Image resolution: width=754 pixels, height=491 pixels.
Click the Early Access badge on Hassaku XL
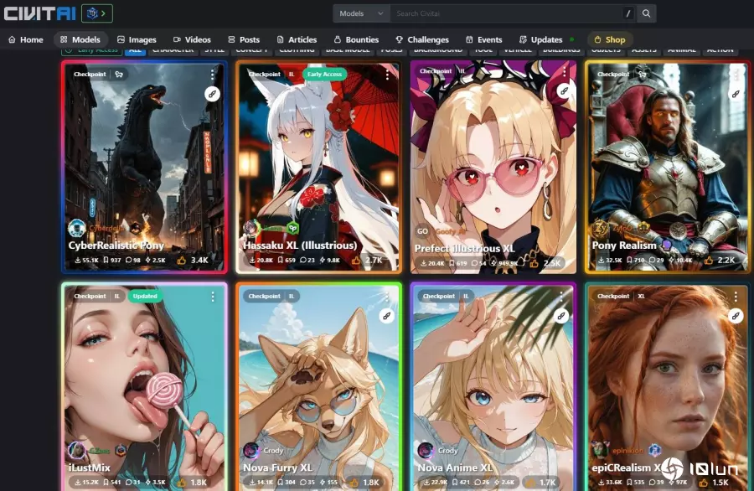(x=324, y=74)
